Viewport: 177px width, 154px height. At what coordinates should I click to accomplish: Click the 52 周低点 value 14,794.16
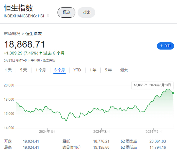click(x=158, y=148)
